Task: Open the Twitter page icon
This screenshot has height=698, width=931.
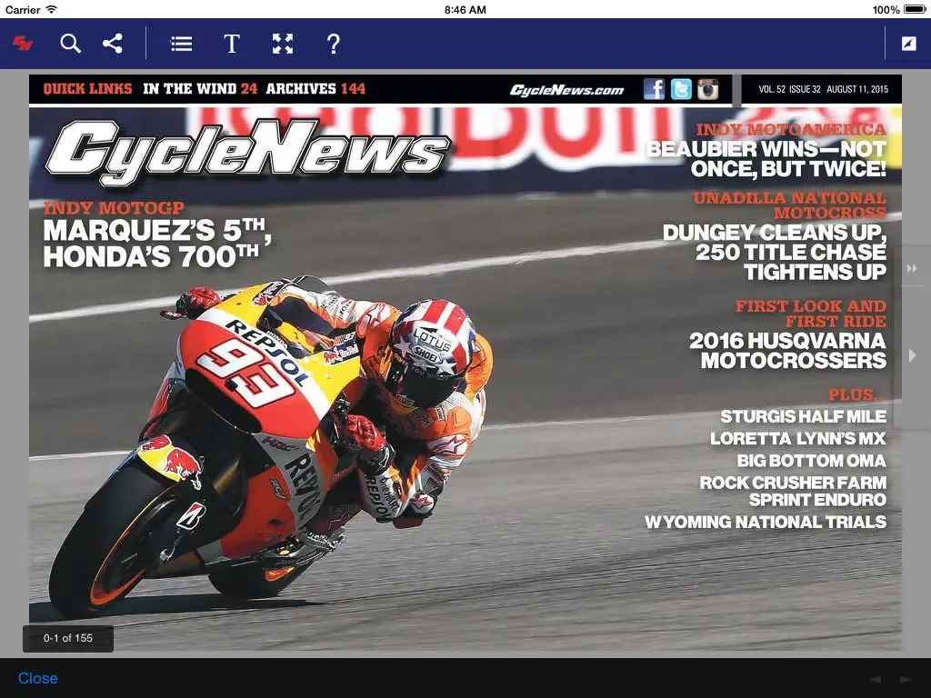Action: pyautogui.click(x=681, y=89)
